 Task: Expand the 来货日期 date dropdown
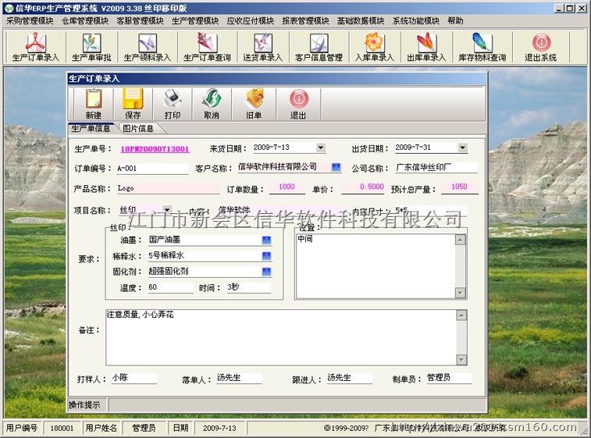click(x=321, y=148)
